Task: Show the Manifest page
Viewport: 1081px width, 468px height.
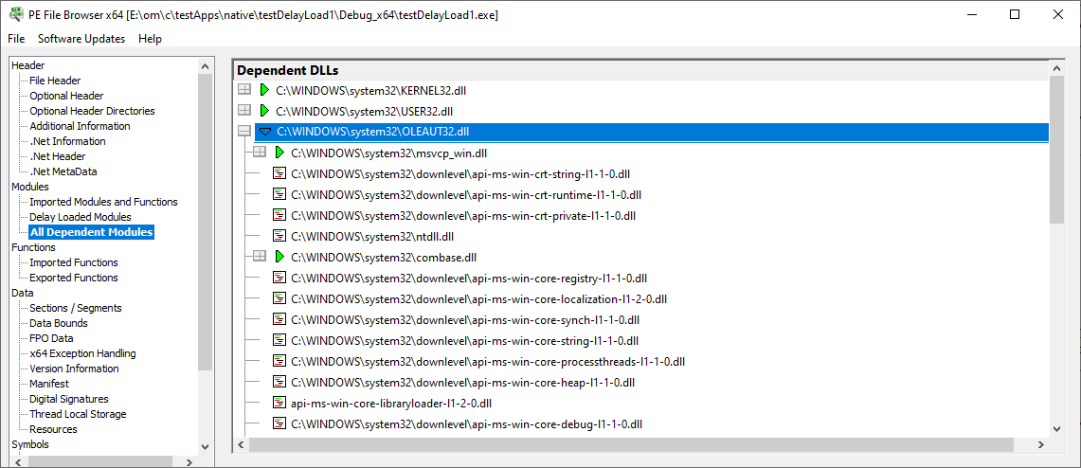Action: [49, 384]
